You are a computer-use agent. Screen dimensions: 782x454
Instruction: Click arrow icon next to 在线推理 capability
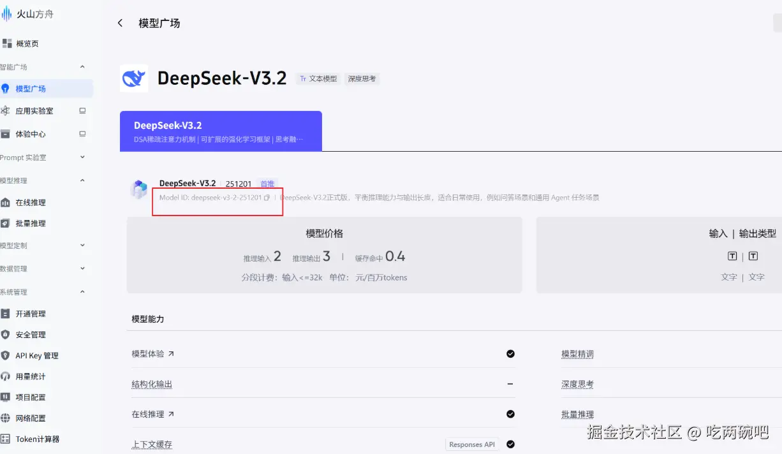coord(171,414)
